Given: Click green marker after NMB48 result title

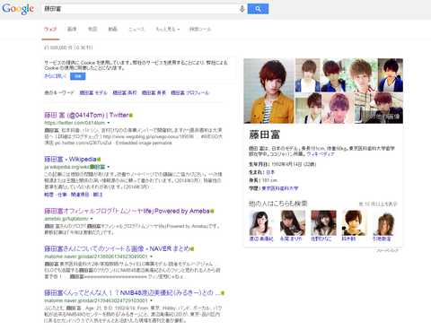Looking at the screenshot, I should pos(223,293).
